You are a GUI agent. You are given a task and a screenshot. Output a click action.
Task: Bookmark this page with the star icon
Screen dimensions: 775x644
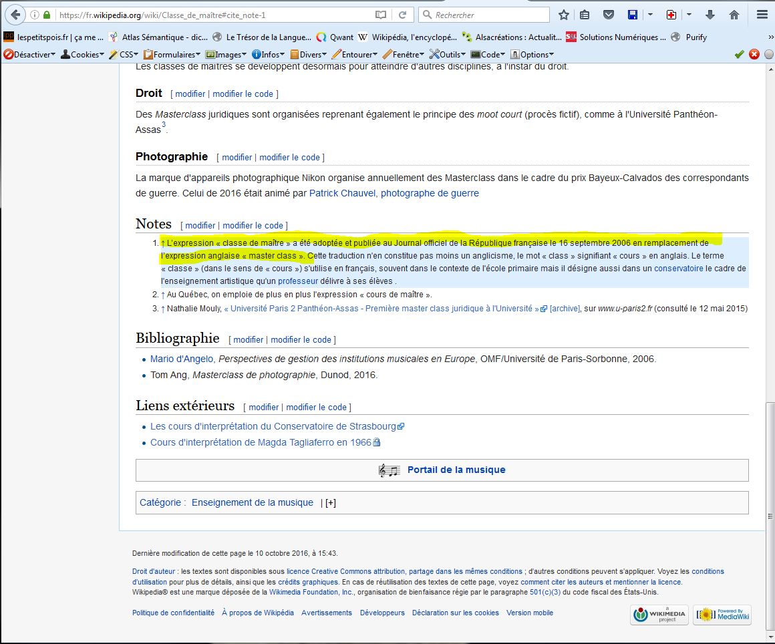tap(564, 15)
